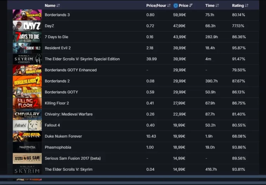Image resolution: width=266 pixels, height=185 pixels.
Task: Open the Killing Floor 2 title
Action: [x=57, y=103]
